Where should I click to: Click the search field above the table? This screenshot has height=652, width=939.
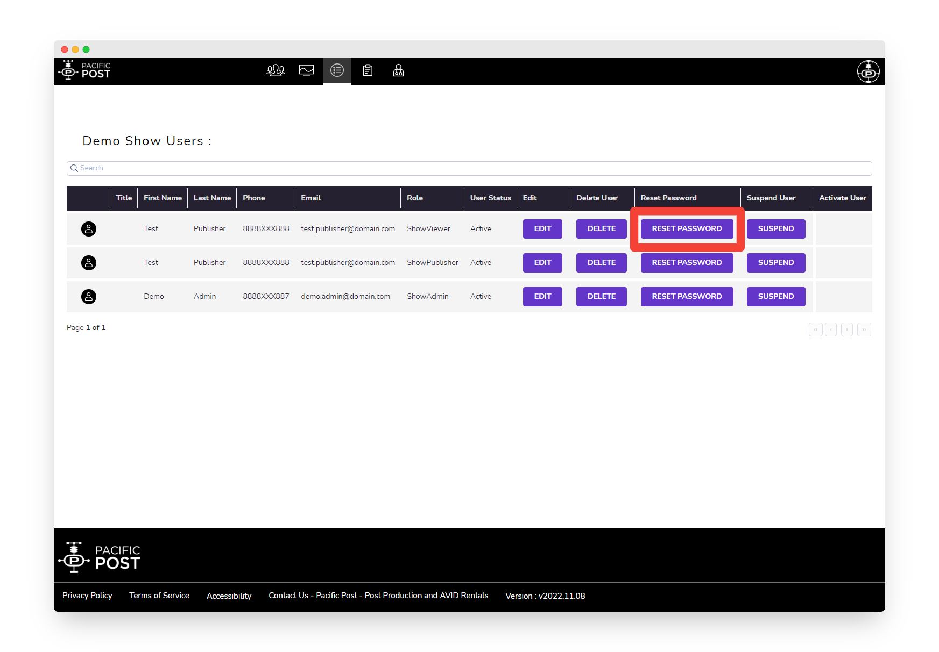(469, 168)
